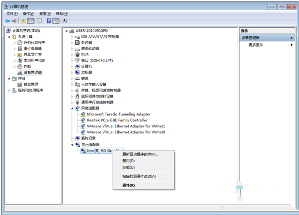The image size is (299, 215).
Task: Click the Properties toolbar icon beside Help
Action: click(39, 21)
